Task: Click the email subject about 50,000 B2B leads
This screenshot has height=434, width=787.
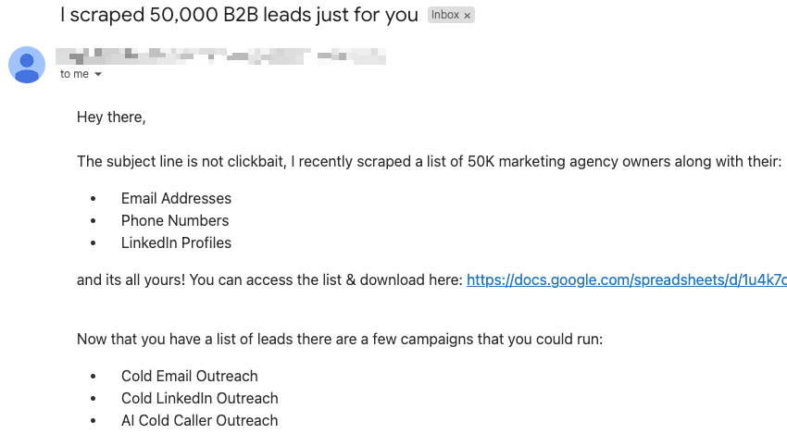Action: (x=239, y=15)
